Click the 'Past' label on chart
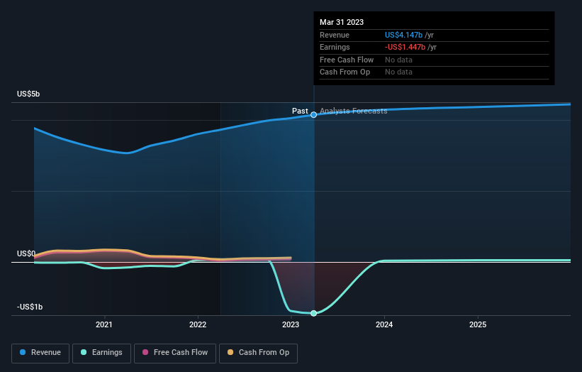Viewport: 582px width, 372px height. click(x=300, y=111)
